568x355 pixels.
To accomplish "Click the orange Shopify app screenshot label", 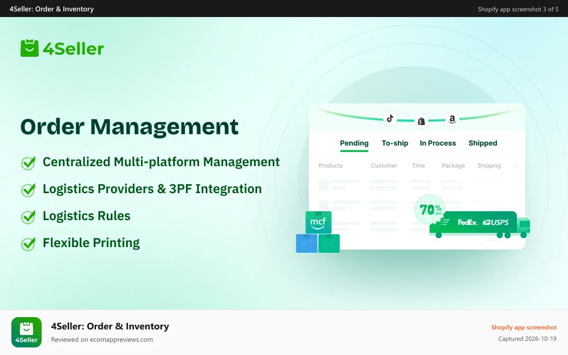I will point(524,327).
